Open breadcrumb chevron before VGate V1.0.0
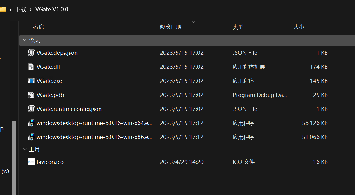355x195 pixels. (x=31, y=10)
